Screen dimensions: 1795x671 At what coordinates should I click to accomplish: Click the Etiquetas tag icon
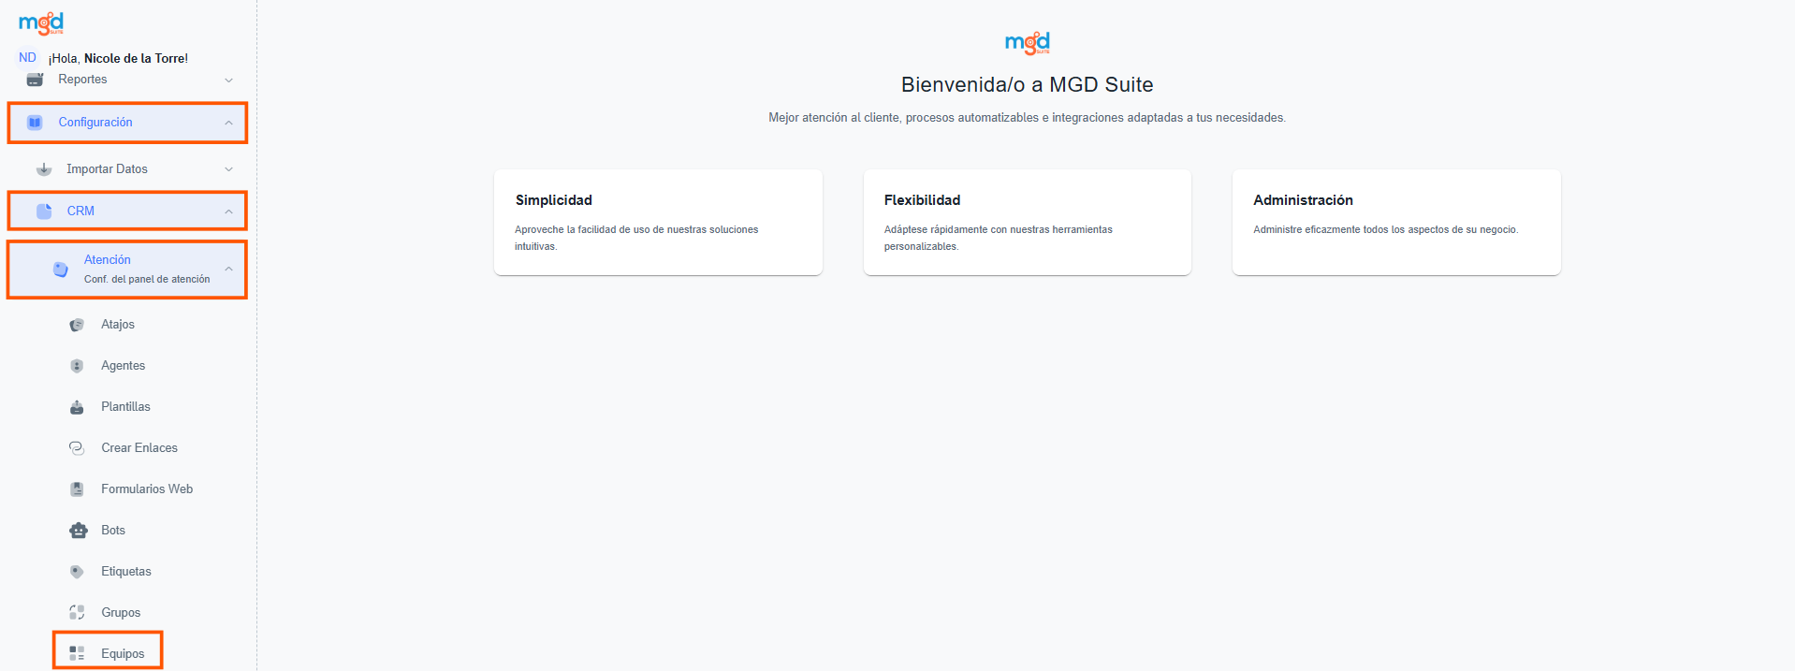click(77, 572)
